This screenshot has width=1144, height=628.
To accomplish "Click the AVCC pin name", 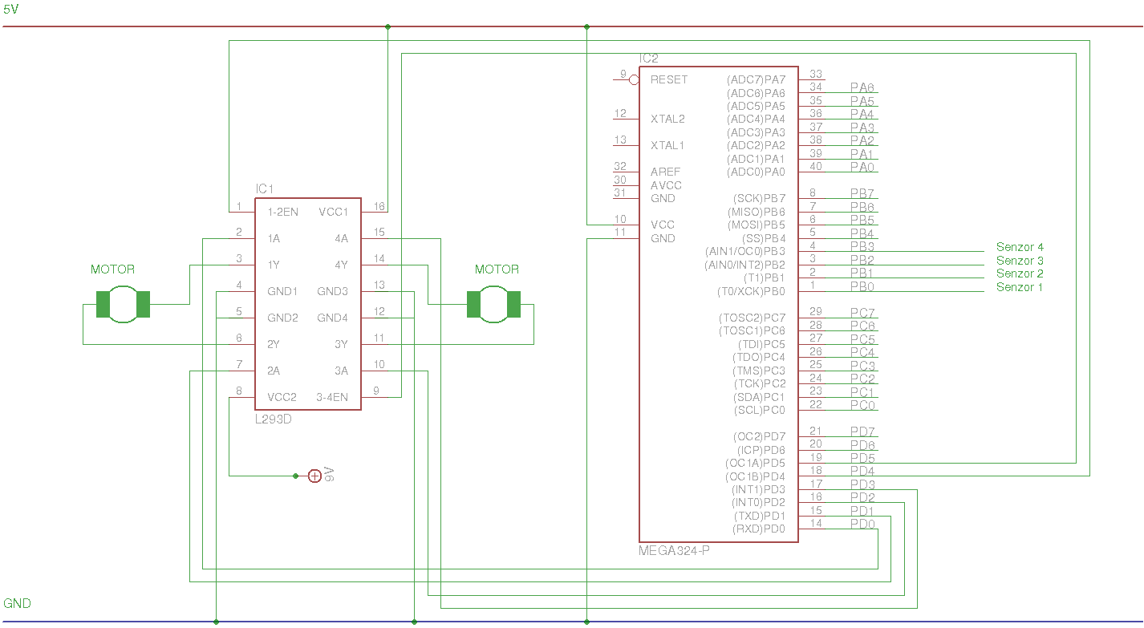I will pos(666,185).
